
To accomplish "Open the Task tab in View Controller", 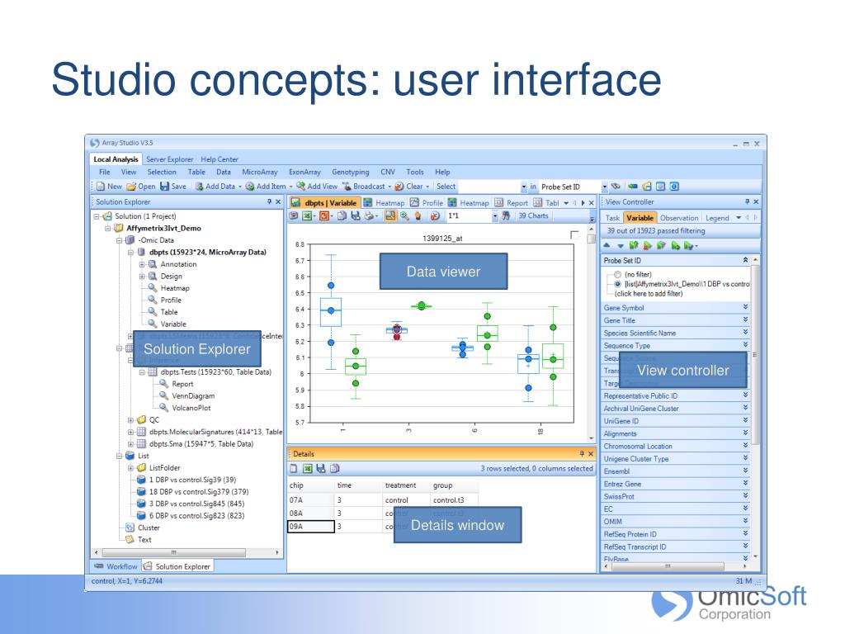I will (612, 218).
